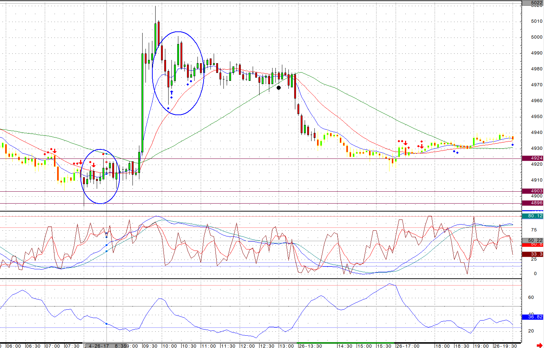Click the 26-19:30 time axis label
This screenshot has height=348, width=544.
505,346
